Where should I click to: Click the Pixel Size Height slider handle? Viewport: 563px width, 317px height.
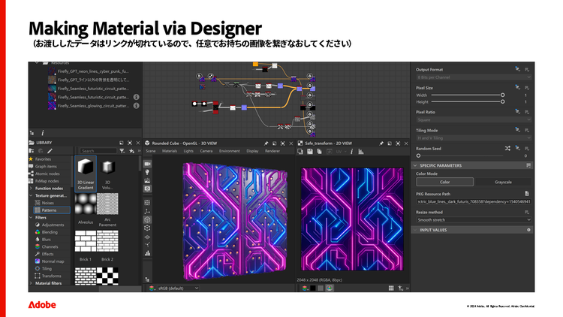tap(503, 101)
